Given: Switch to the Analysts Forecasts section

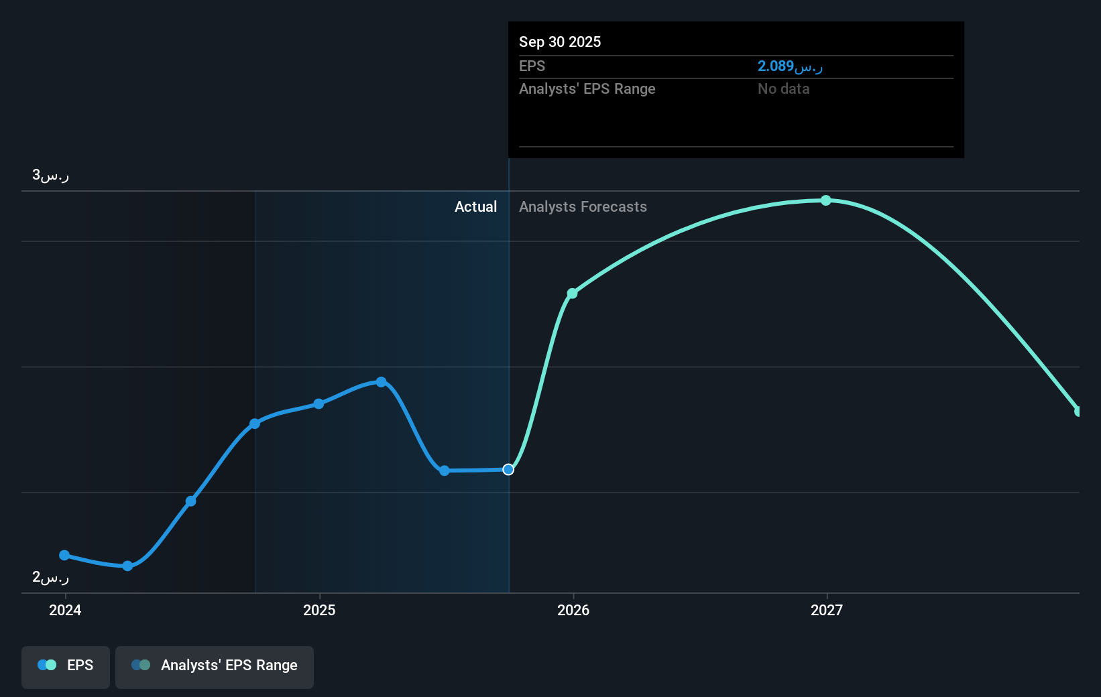Looking at the screenshot, I should 583,207.
